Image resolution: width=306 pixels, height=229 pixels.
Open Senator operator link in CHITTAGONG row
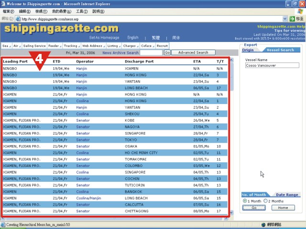point(83,211)
